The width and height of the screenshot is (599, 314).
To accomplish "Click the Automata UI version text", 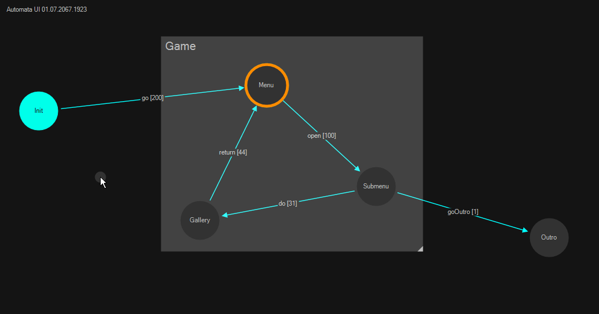I will tap(47, 9).
